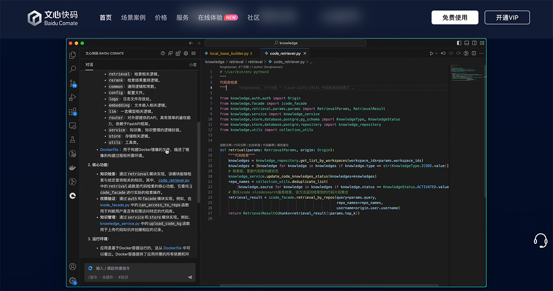Open the 价格 menu in top navigation
Viewport: 553px width, 291px height.
pos(161,17)
